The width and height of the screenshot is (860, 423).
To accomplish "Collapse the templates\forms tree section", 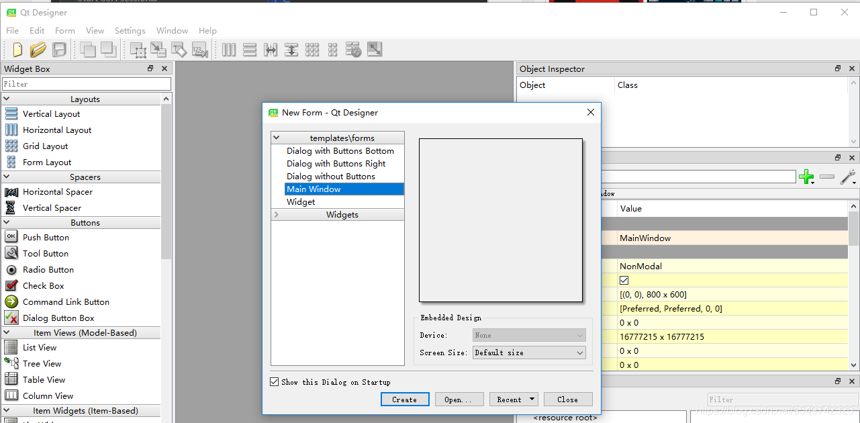I will [x=276, y=138].
